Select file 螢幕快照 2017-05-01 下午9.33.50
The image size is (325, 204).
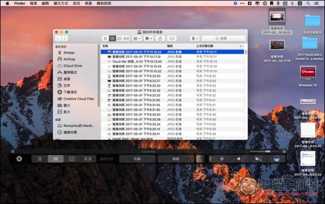[172, 76]
